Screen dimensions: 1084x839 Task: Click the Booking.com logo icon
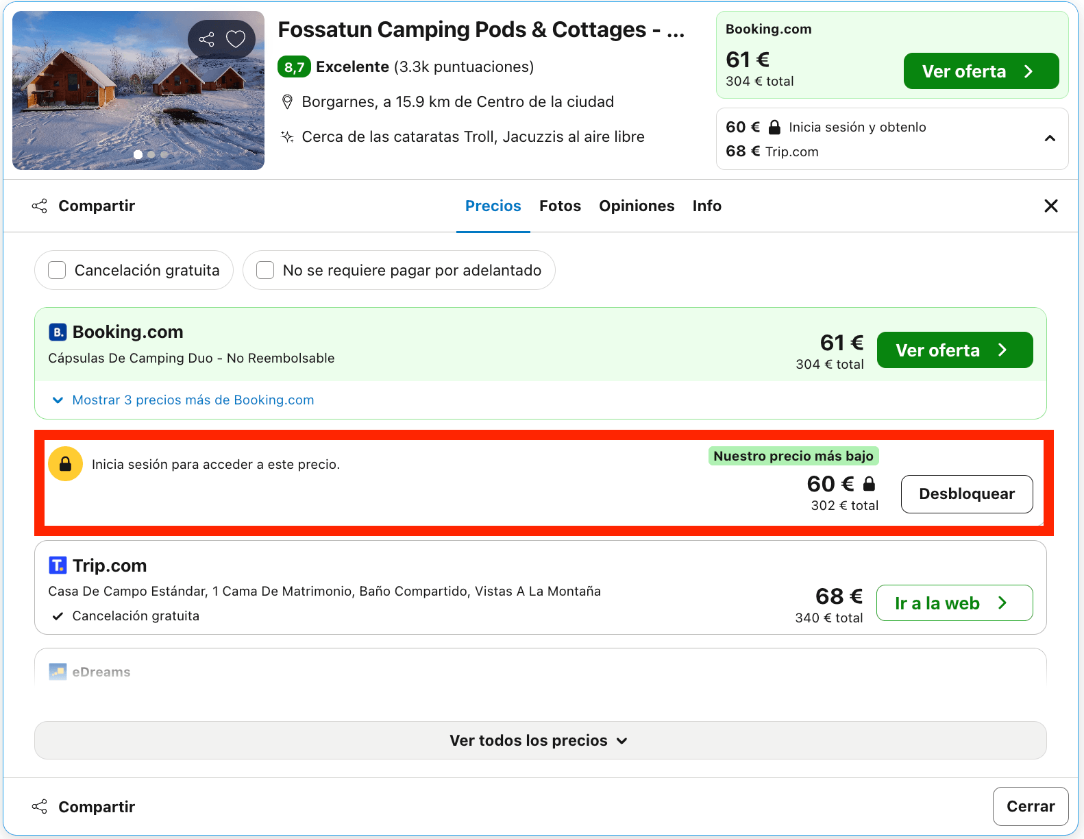[x=58, y=332]
